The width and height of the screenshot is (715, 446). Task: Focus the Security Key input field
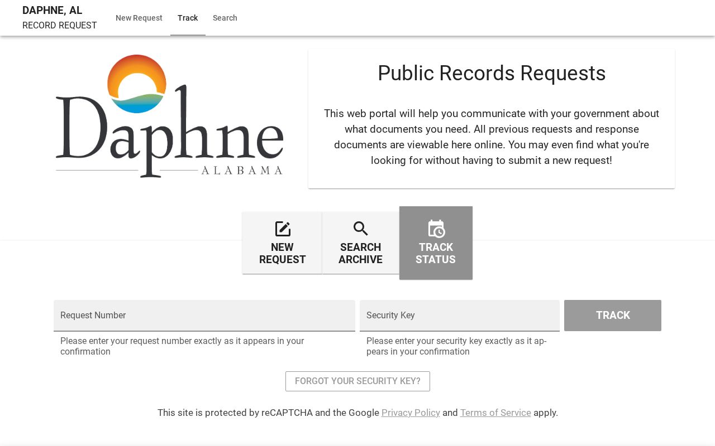coord(460,316)
